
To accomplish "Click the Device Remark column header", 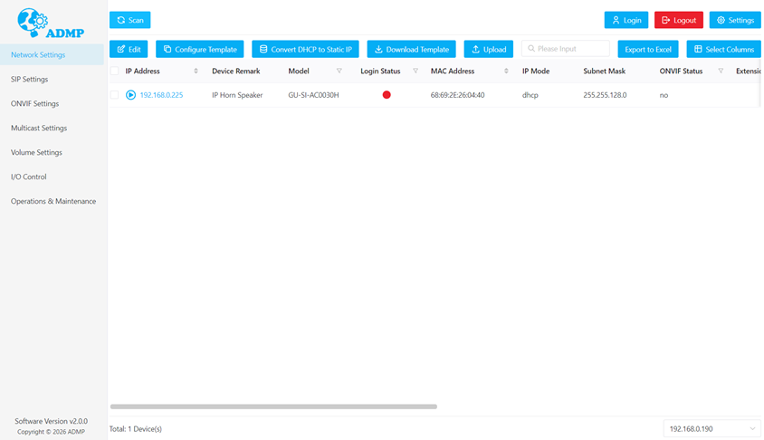I will (236, 72).
